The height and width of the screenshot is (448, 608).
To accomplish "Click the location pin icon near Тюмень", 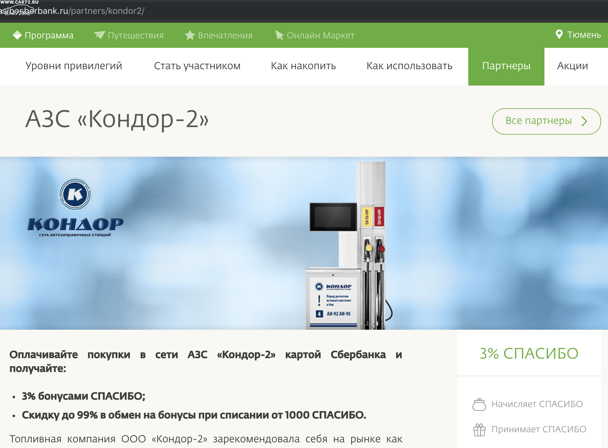I will click(559, 34).
